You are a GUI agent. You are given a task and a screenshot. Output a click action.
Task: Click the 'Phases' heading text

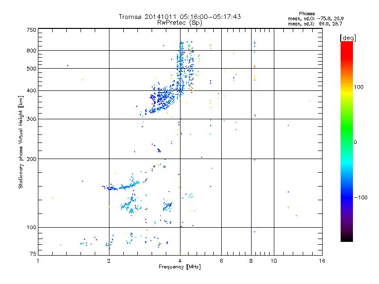[307, 14]
